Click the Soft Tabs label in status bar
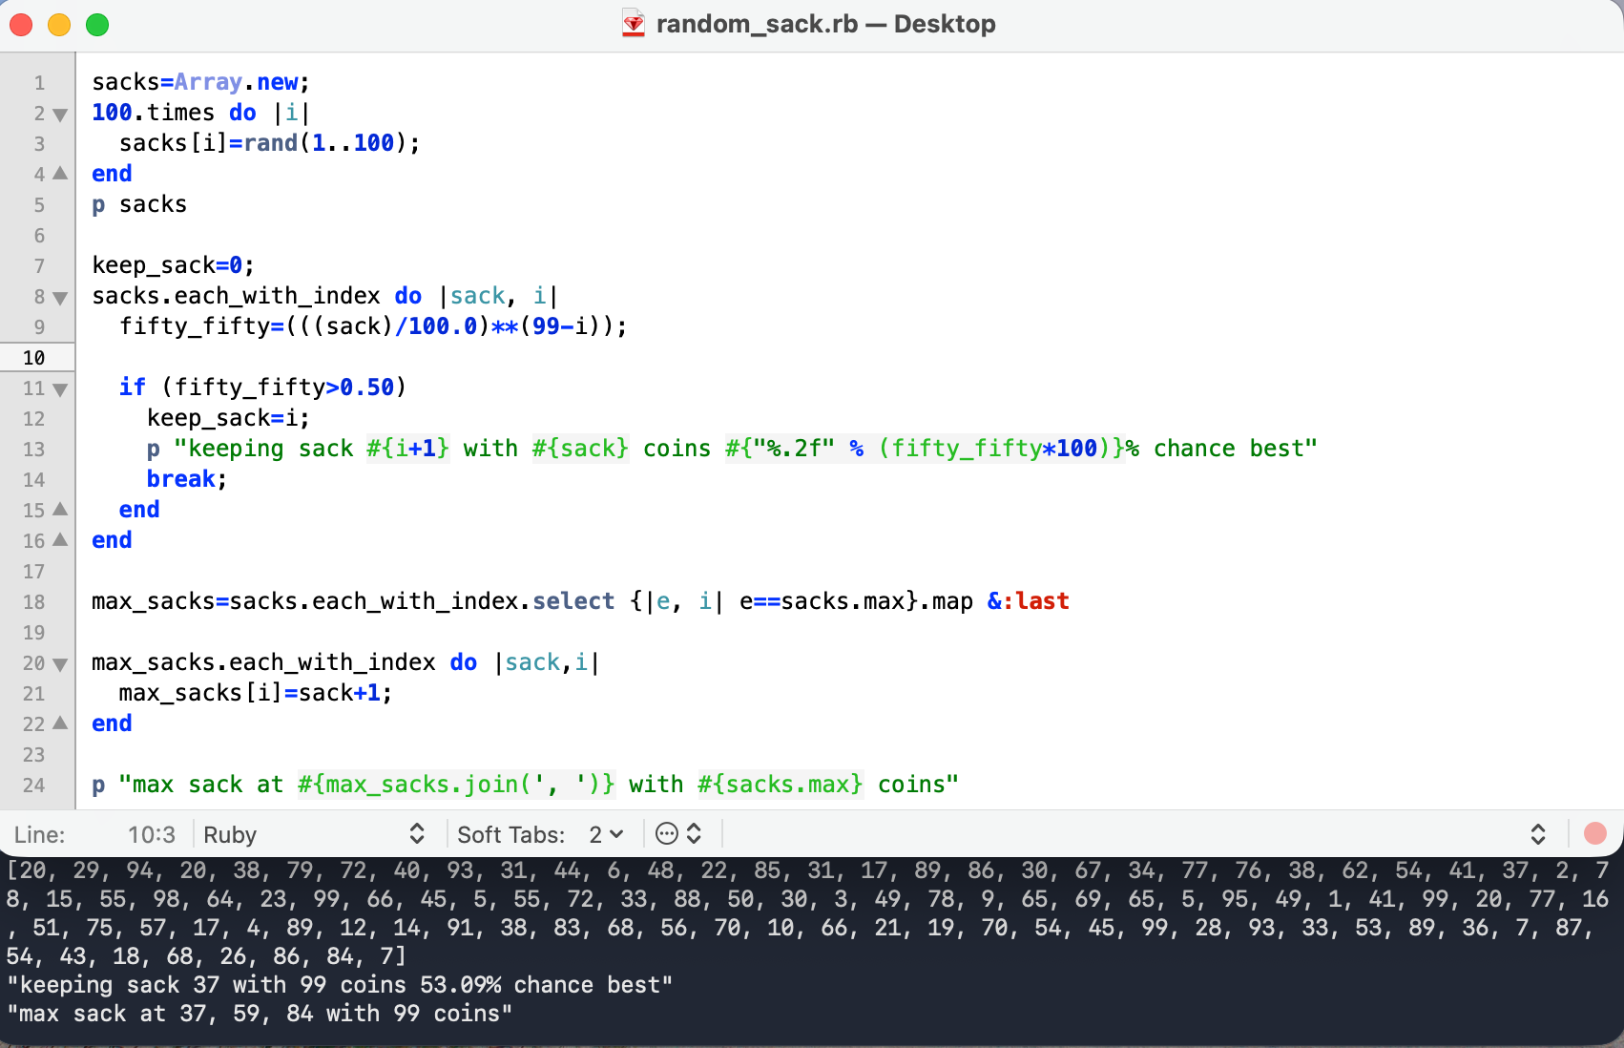The image size is (1624, 1048). pos(510,835)
